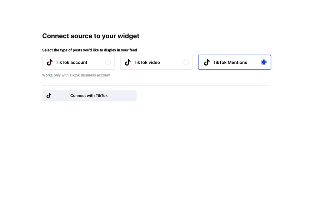Select the TikTok account radio button
320x201 pixels.
point(108,63)
